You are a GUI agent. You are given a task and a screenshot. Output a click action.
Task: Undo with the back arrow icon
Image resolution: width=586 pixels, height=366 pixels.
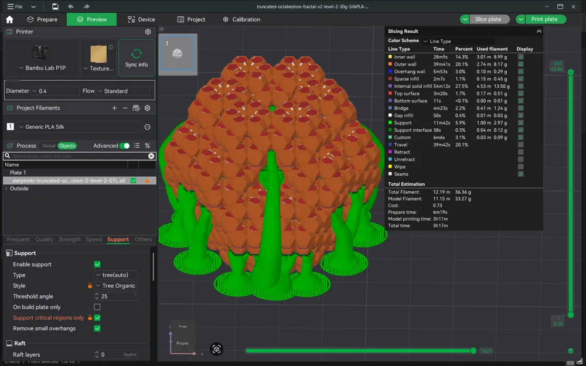pos(71,6)
